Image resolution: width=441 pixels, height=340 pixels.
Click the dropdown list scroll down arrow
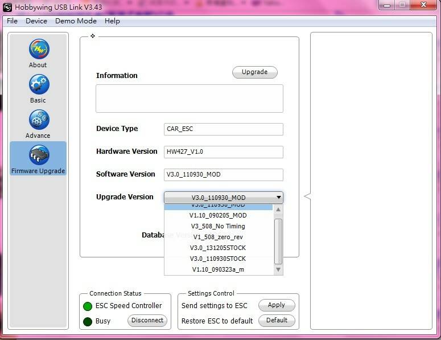pyautogui.click(x=278, y=269)
